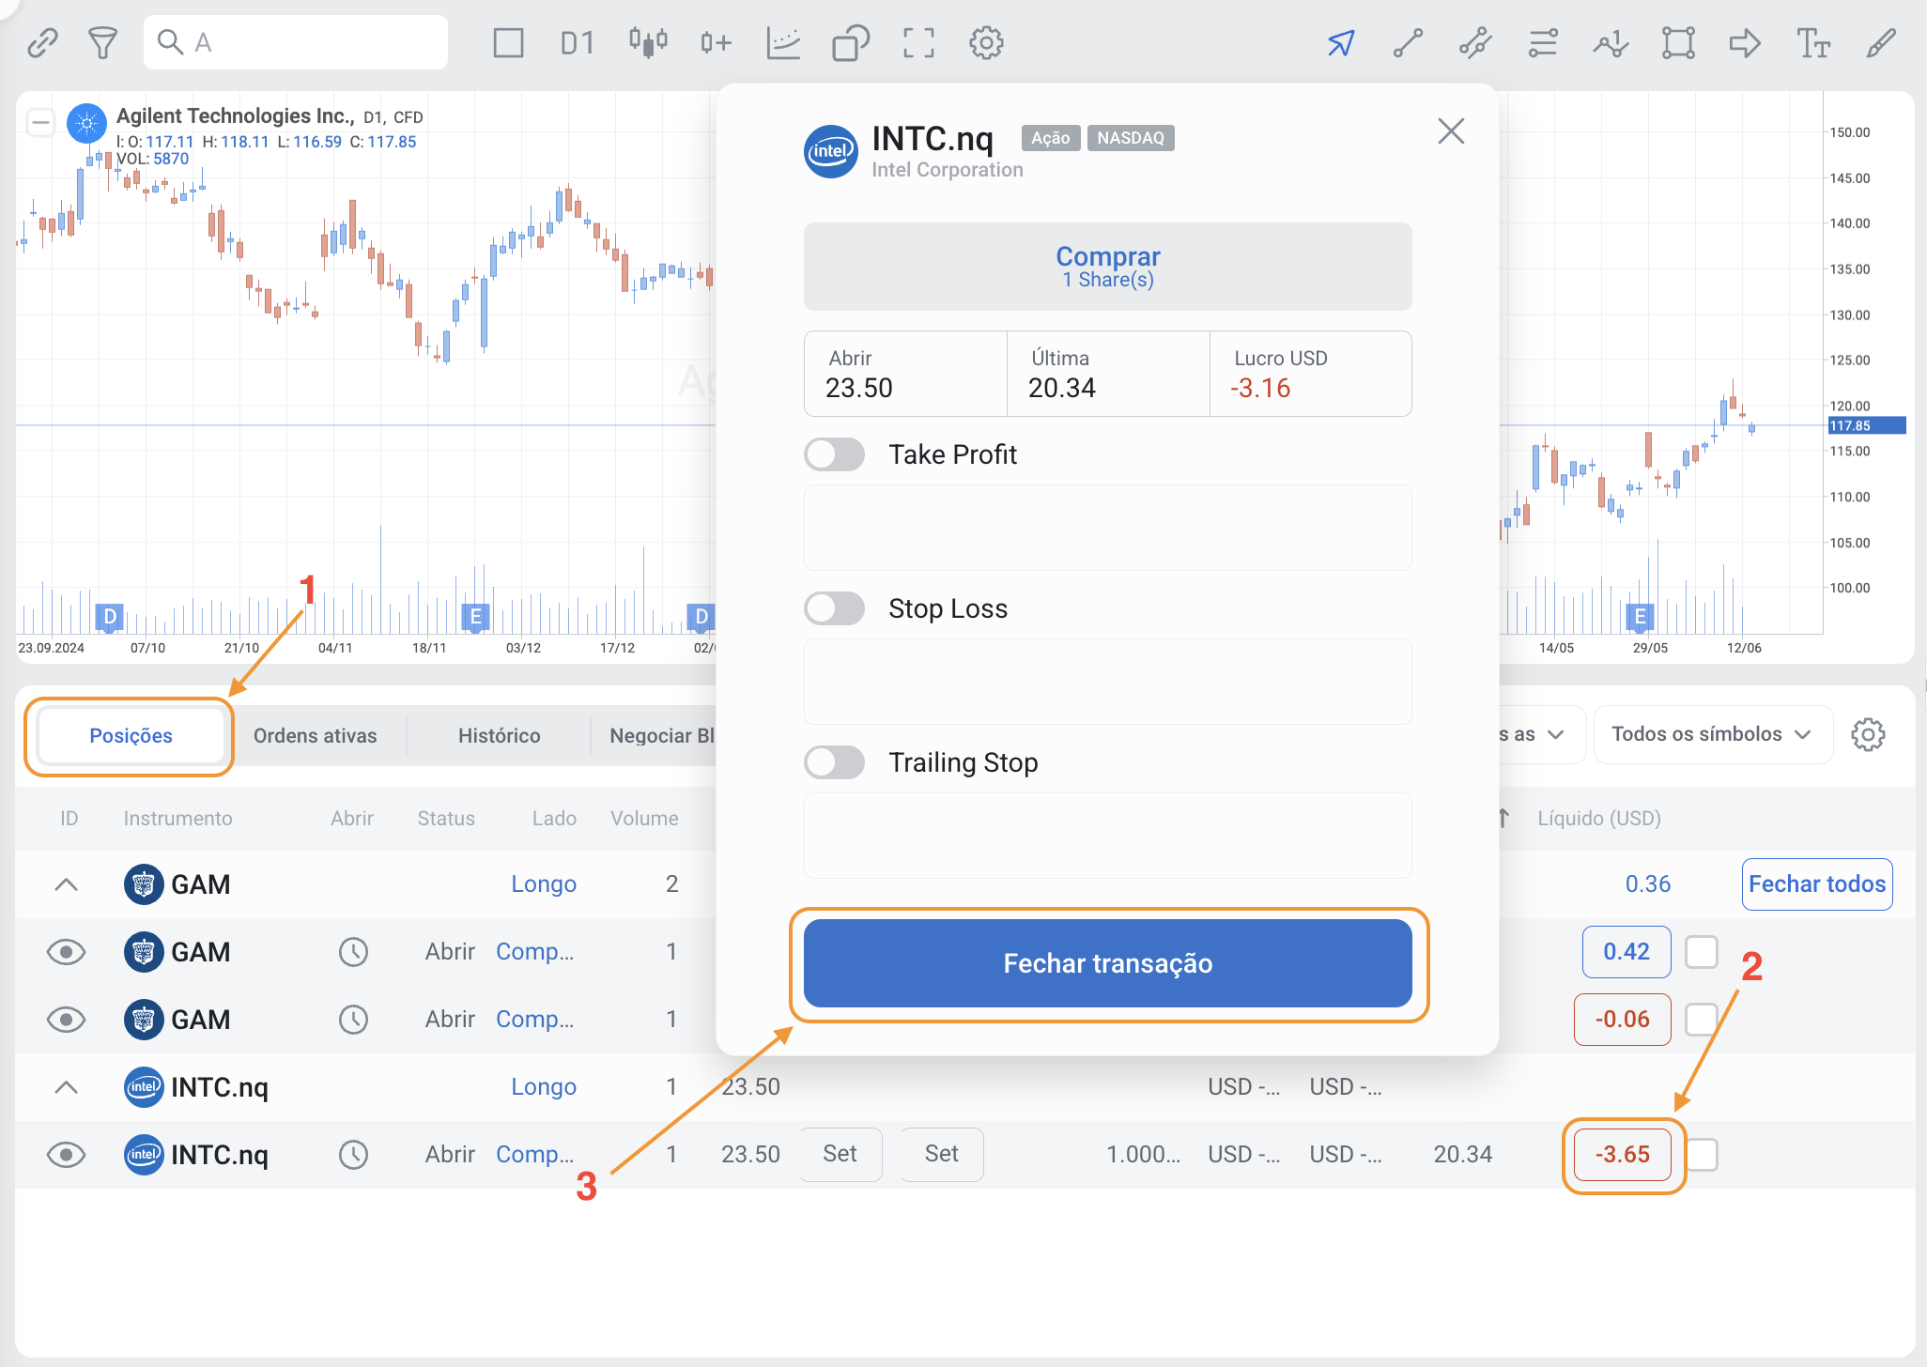Open candlestick chart type selector
1927x1367 pixels.
(648, 43)
